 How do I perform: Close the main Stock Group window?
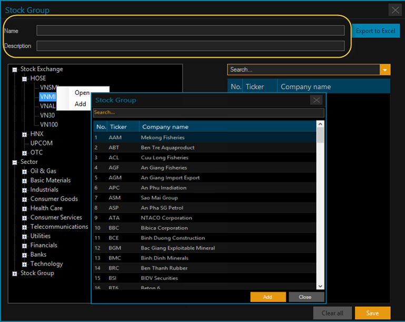tap(395, 10)
